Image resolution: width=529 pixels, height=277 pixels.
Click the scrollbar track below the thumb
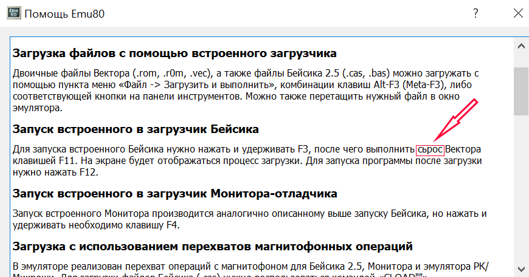[x=520, y=194]
